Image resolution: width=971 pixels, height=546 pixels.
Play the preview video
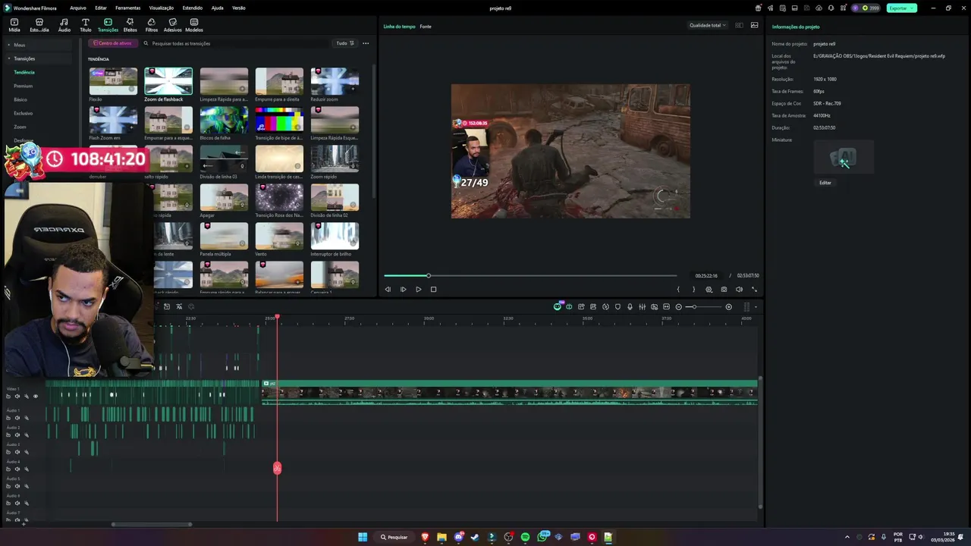pyautogui.click(x=418, y=289)
